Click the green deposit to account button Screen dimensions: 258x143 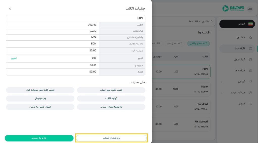click(x=39, y=138)
